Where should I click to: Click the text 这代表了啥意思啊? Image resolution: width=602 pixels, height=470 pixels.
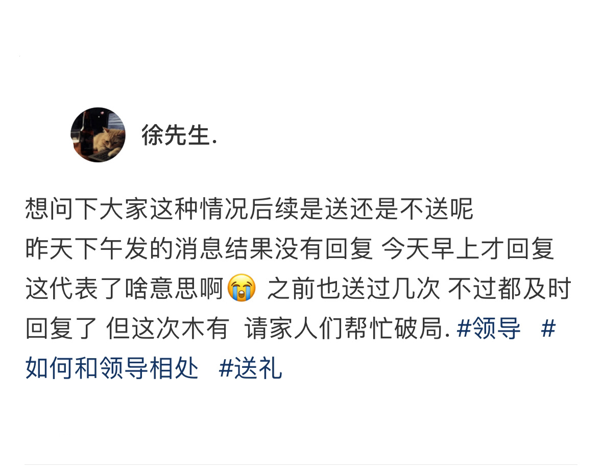point(125,288)
